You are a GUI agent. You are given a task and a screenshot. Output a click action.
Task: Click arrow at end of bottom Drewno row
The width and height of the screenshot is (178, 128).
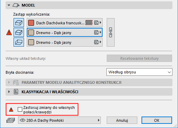tap(100, 42)
